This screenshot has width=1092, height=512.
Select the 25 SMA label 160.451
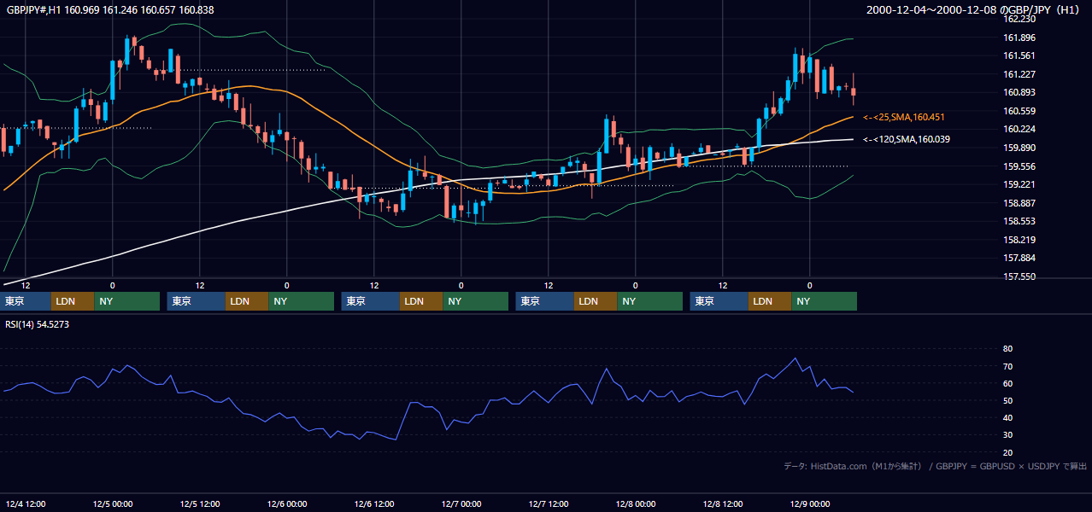(904, 117)
